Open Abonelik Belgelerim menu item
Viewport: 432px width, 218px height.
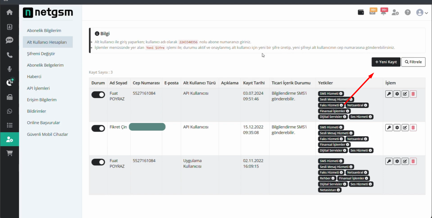point(45,65)
